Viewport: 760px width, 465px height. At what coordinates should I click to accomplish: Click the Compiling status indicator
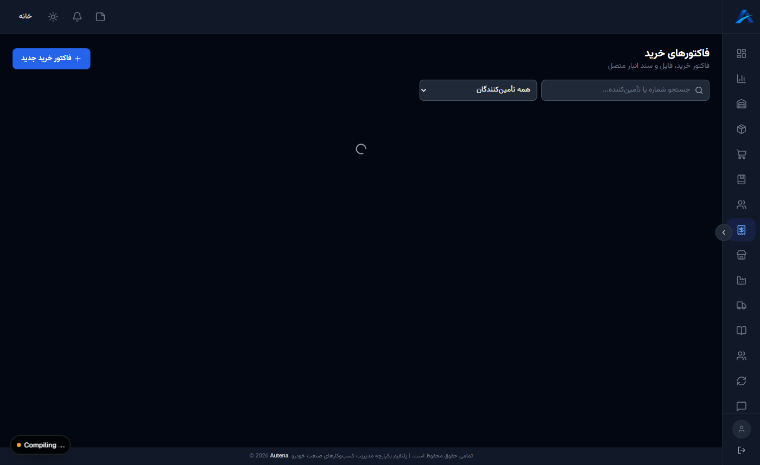coord(41,445)
